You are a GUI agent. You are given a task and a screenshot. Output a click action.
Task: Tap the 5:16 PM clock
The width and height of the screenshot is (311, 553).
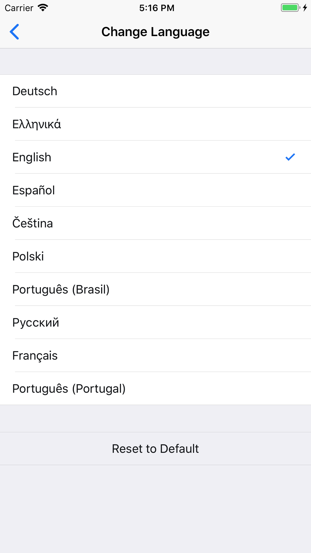click(x=157, y=8)
